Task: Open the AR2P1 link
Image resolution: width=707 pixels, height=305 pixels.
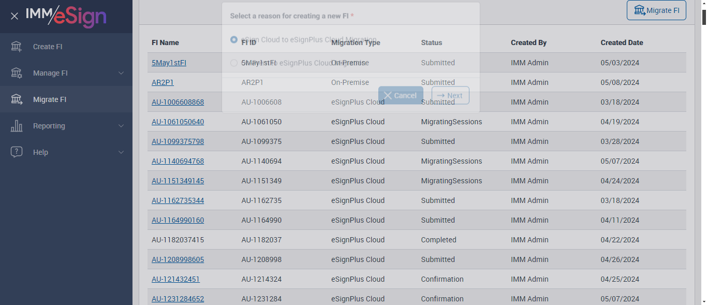Action: pos(163,82)
